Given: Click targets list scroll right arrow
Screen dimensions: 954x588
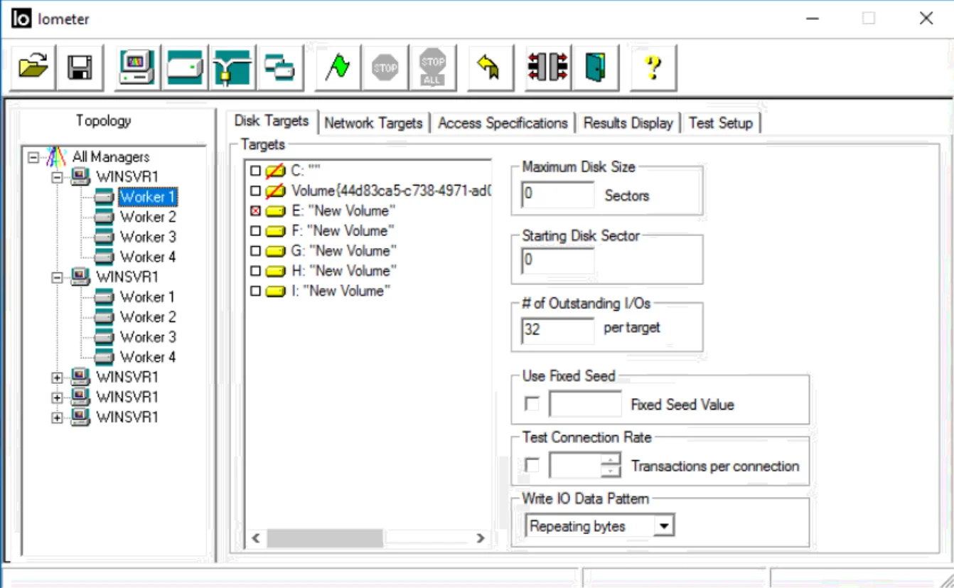Looking at the screenshot, I should [x=481, y=538].
